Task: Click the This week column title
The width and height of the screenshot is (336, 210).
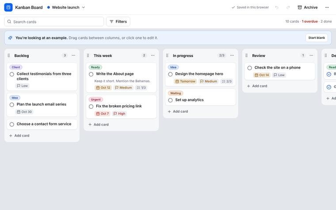Action: point(103,56)
